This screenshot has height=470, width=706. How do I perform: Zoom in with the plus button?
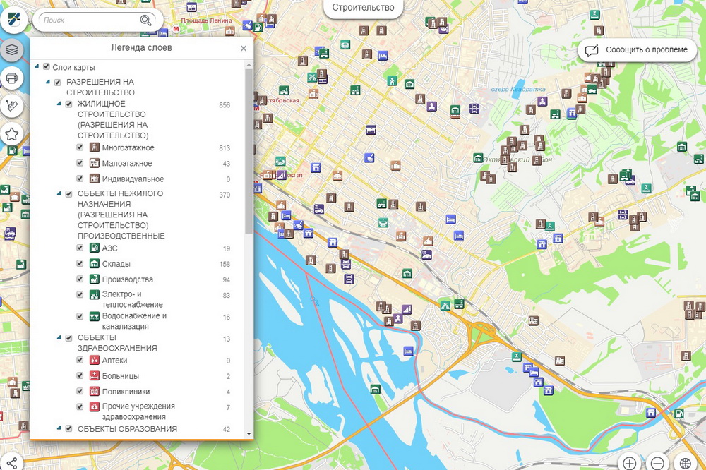click(x=629, y=463)
